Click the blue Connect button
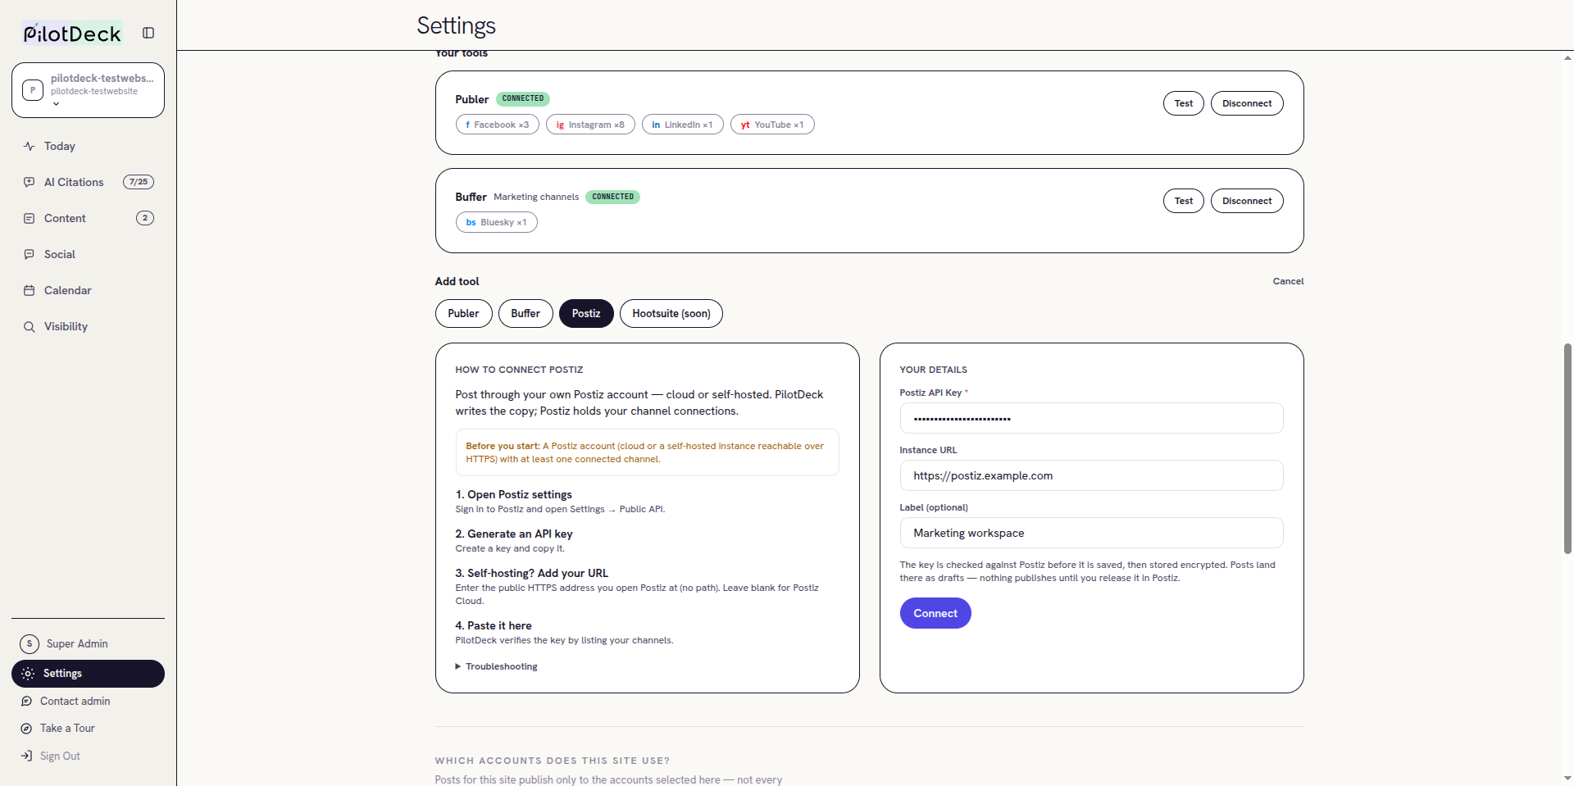The height and width of the screenshot is (786, 1574). [x=935, y=613]
